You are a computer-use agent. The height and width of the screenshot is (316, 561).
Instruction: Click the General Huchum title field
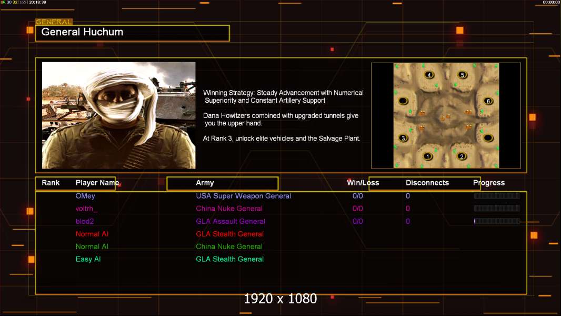(132, 33)
